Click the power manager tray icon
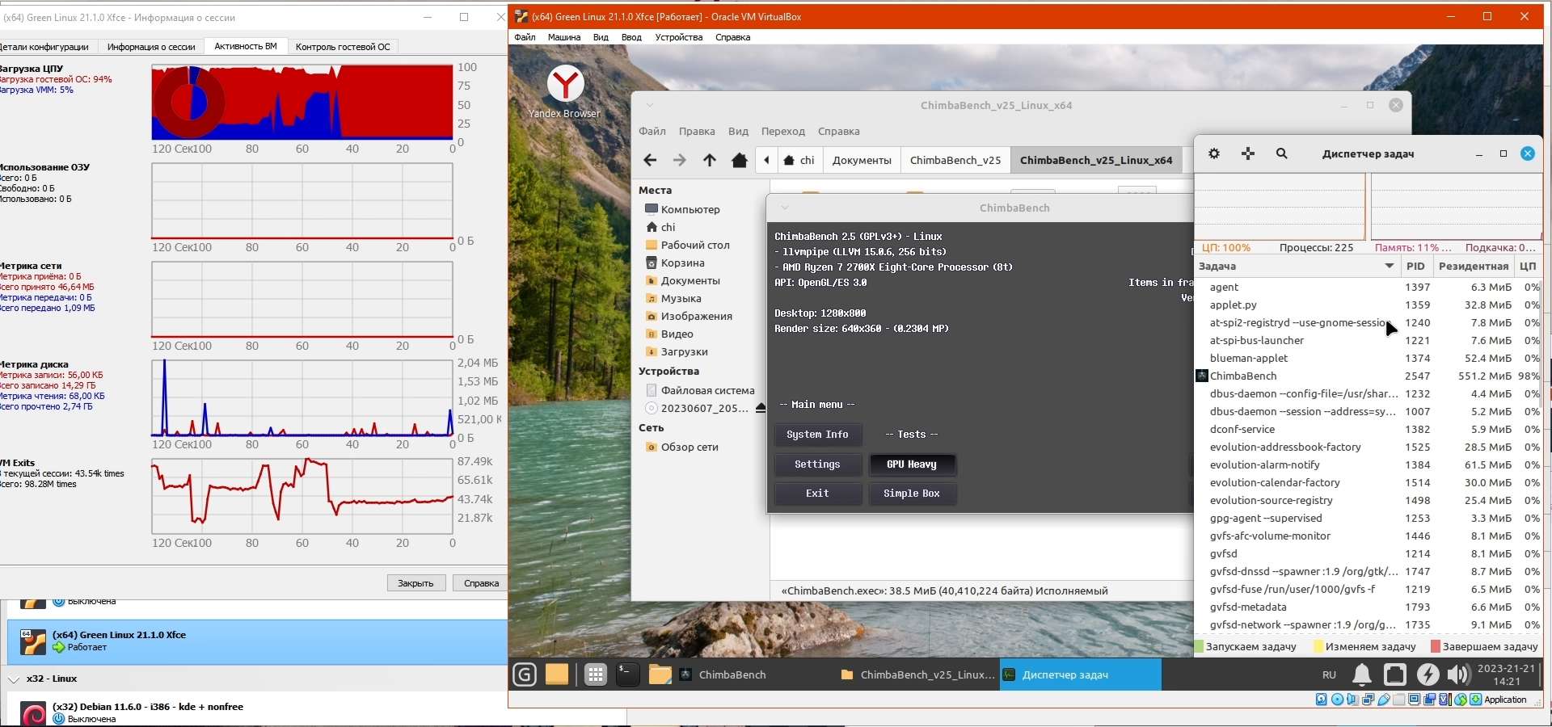 1428,674
